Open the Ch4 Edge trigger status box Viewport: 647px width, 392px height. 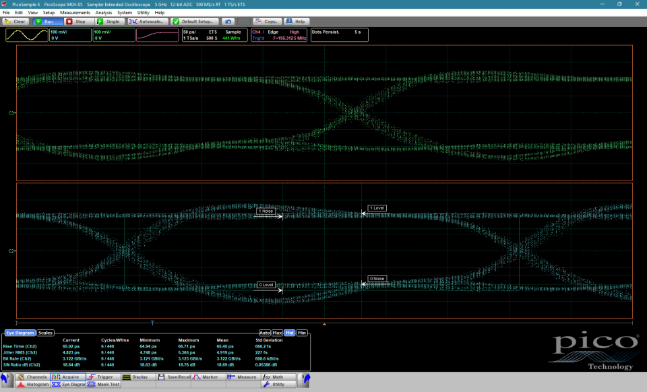click(x=279, y=35)
